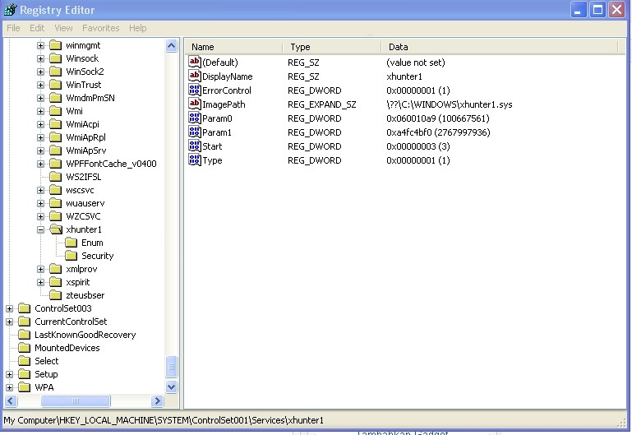The height and width of the screenshot is (435, 632).
Task: Select the ImagePath data \??\C:\WINDOWS\xhunter1.sys
Action: click(450, 104)
